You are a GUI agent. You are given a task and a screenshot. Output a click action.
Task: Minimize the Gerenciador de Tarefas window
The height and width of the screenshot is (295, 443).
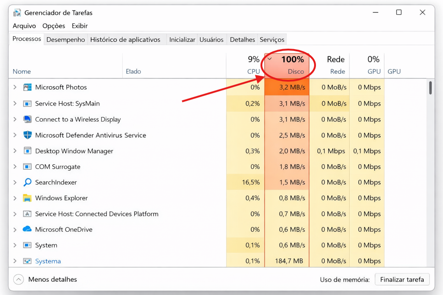pyautogui.click(x=376, y=12)
